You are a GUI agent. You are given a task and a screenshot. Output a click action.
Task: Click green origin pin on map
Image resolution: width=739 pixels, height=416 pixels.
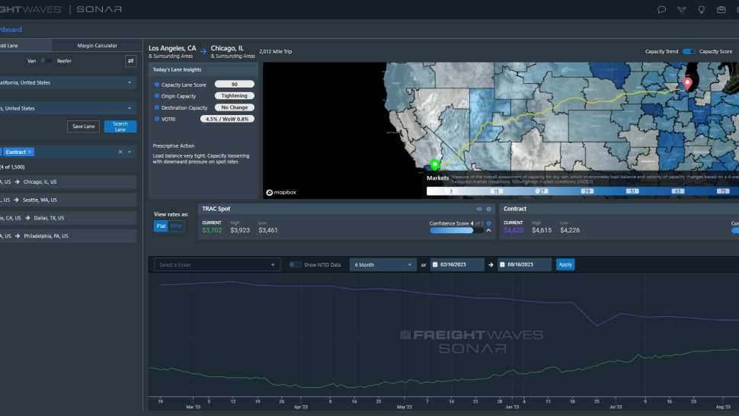point(434,165)
